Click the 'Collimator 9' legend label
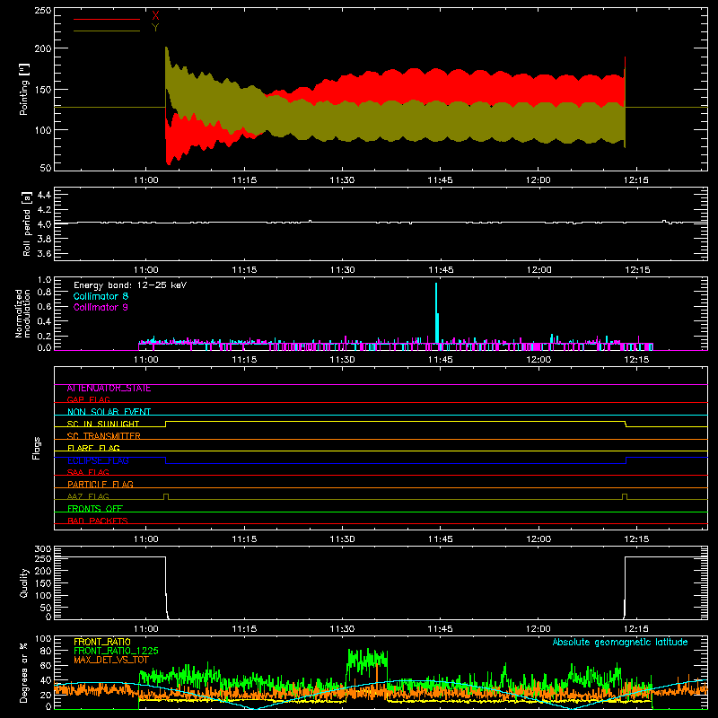This screenshot has width=718, height=718. click(x=101, y=307)
